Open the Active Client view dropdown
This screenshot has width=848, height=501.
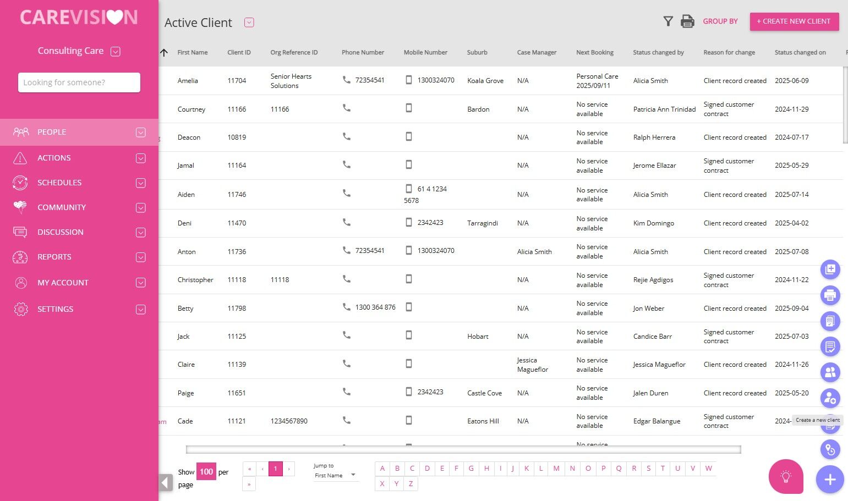249,23
